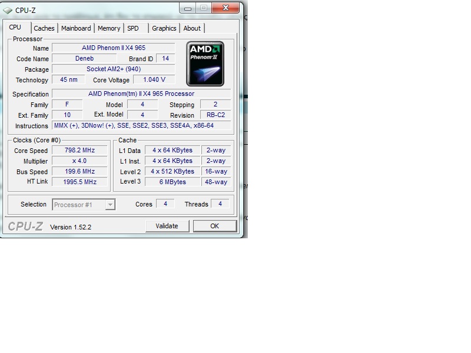Click the Family value F

point(67,104)
